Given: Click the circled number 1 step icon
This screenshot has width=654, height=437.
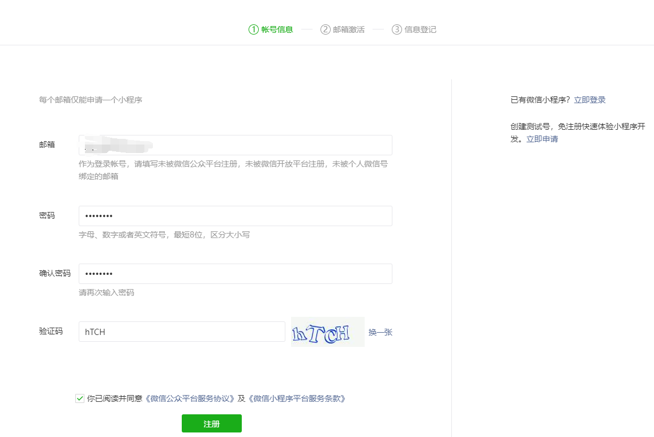Looking at the screenshot, I should 254,29.
